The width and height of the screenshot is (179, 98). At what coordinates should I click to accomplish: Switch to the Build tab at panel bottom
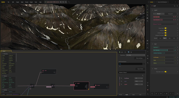[x=127, y=95]
